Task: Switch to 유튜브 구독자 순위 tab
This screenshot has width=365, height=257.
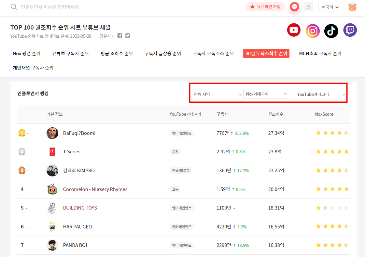Action: [71, 53]
